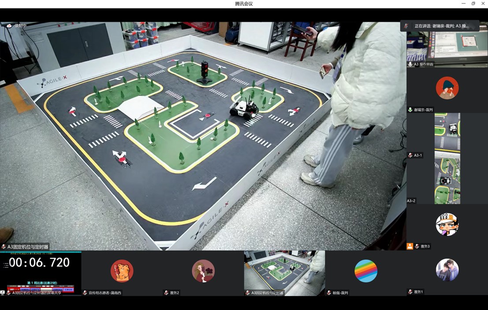Click the tiger avatar of 宣传组志愿者-蒲南西
488x310 pixels.
click(x=122, y=270)
